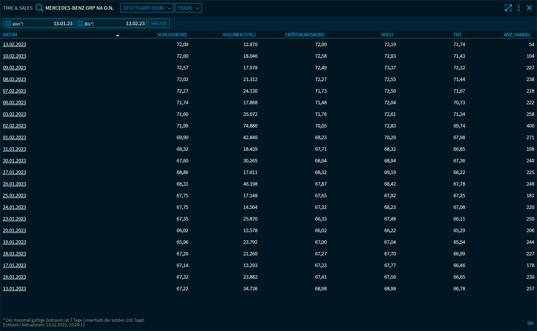Open the Von date calendar icon

click(8, 24)
